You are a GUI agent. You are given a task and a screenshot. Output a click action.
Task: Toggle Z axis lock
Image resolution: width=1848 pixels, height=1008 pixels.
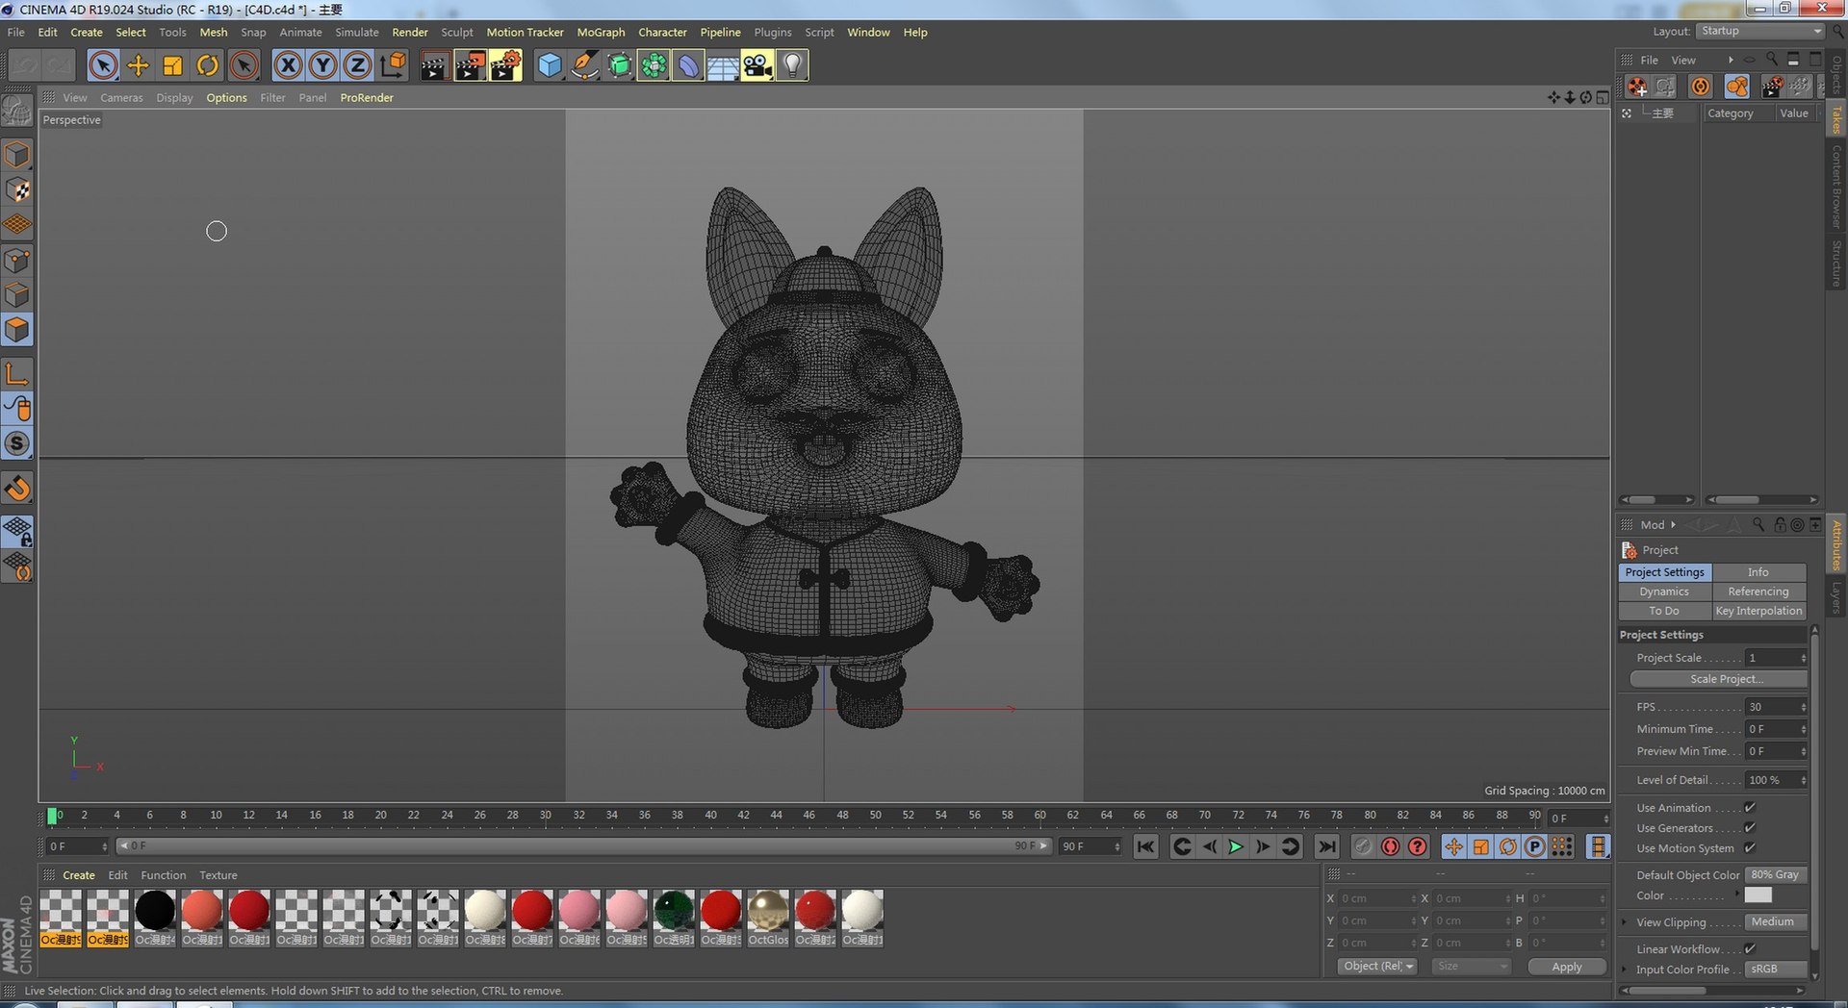[357, 65]
